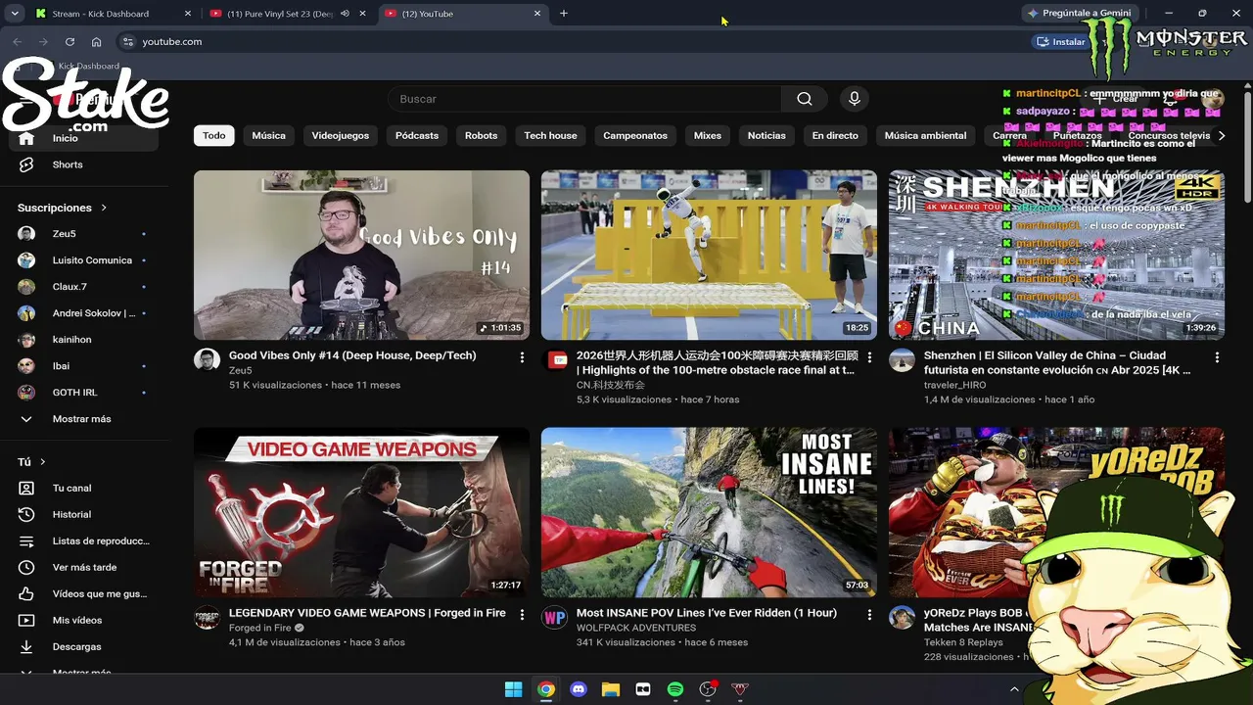1253x705 pixels.
Task: Click the Instalar button in the address bar
Action: (x=1060, y=42)
